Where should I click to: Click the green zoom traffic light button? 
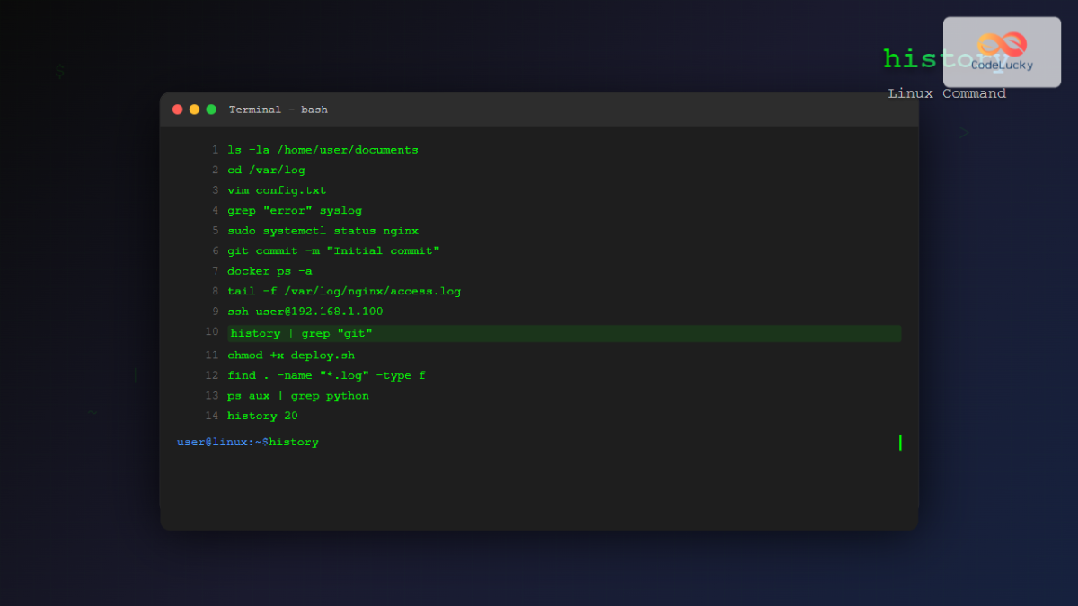[x=211, y=109]
